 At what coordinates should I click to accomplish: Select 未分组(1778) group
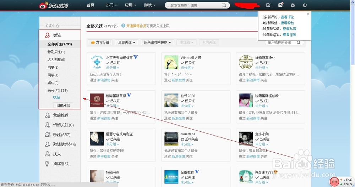point(58,91)
